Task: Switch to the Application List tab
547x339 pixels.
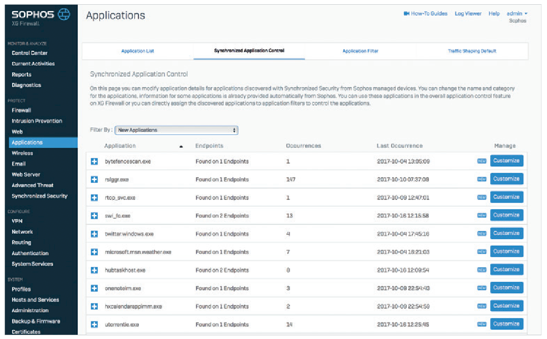Action: pos(137,51)
